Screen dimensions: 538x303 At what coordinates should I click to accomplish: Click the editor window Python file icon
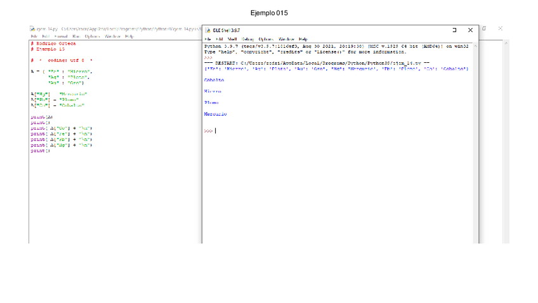pyautogui.click(x=32, y=29)
